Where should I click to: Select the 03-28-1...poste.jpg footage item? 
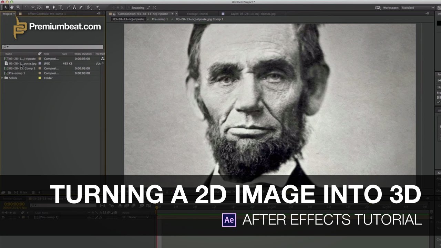point(22,64)
